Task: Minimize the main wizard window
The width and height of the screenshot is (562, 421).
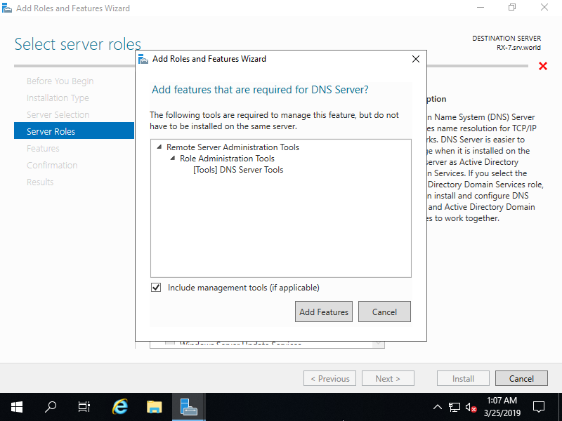Action: [x=481, y=8]
